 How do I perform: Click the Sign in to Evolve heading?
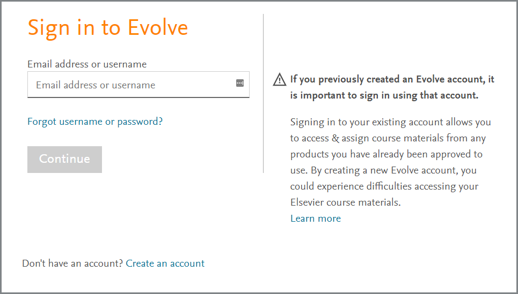tap(108, 28)
